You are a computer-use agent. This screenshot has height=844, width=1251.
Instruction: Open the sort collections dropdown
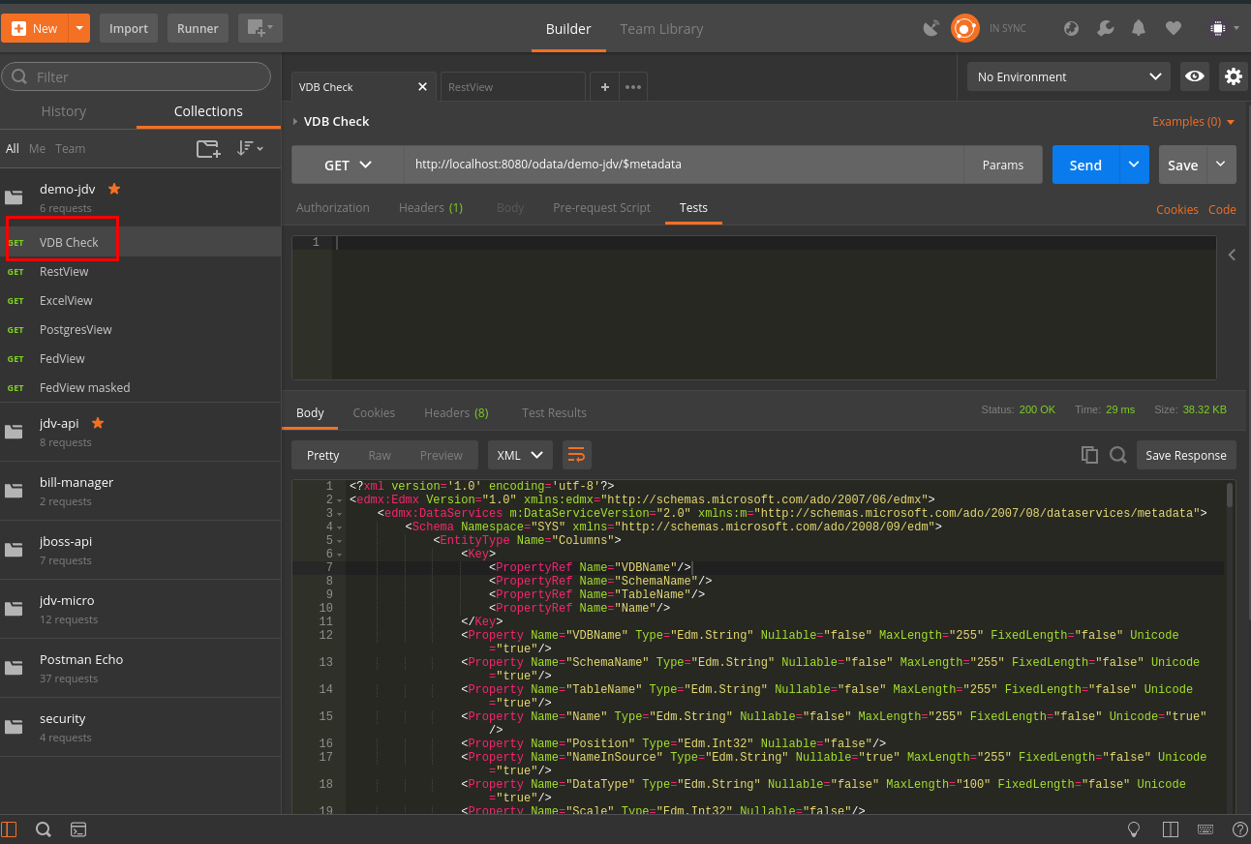(250, 148)
